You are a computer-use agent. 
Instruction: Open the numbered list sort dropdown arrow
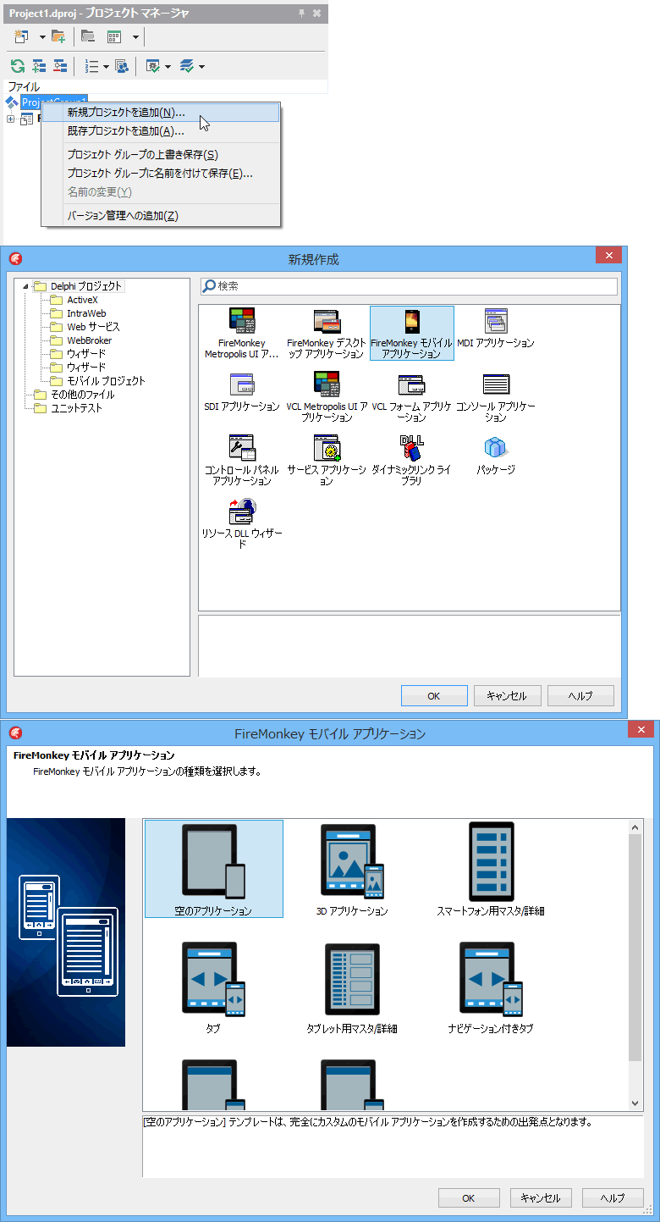pyautogui.click(x=106, y=67)
